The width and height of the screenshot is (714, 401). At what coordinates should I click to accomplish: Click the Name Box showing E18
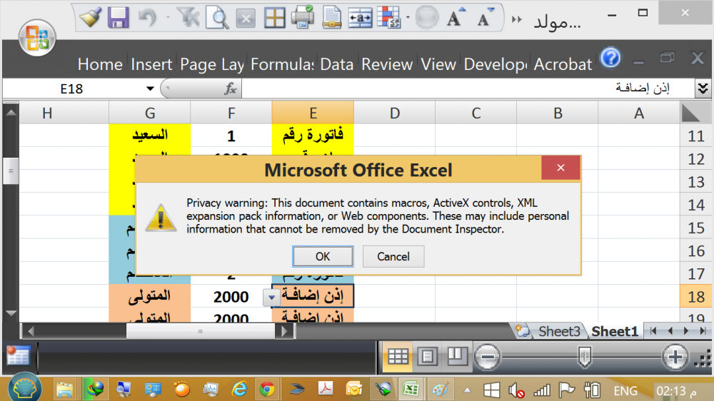tap(73, 88)
